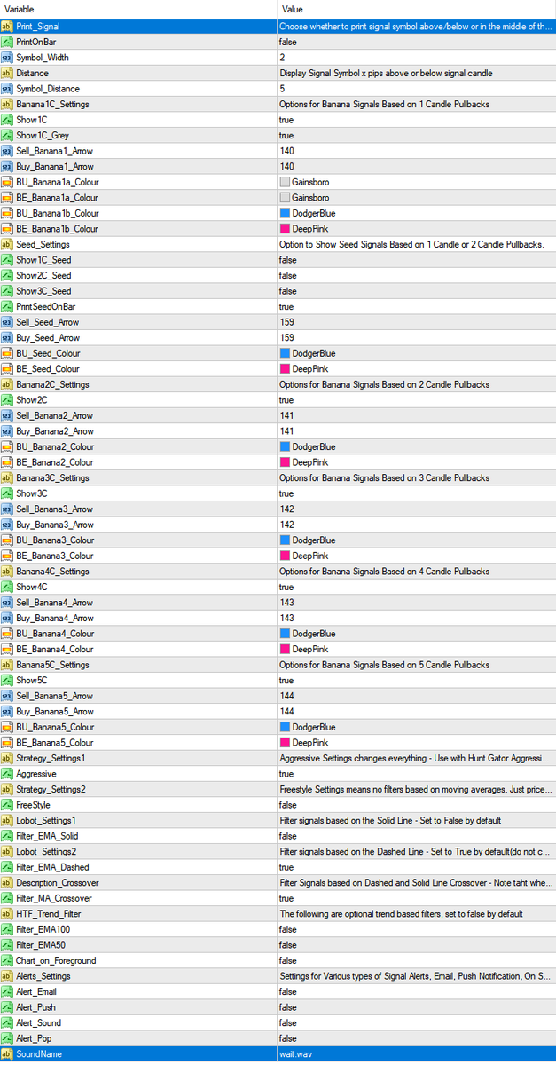Screen dimensions: 556x1065
Task: Click the string icon beside Distance
Action: pyautogui.click(x=7, y=73)
